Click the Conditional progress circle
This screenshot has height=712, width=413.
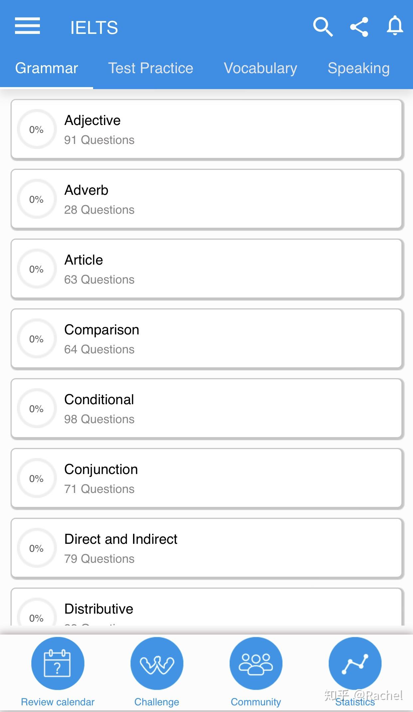37,409
